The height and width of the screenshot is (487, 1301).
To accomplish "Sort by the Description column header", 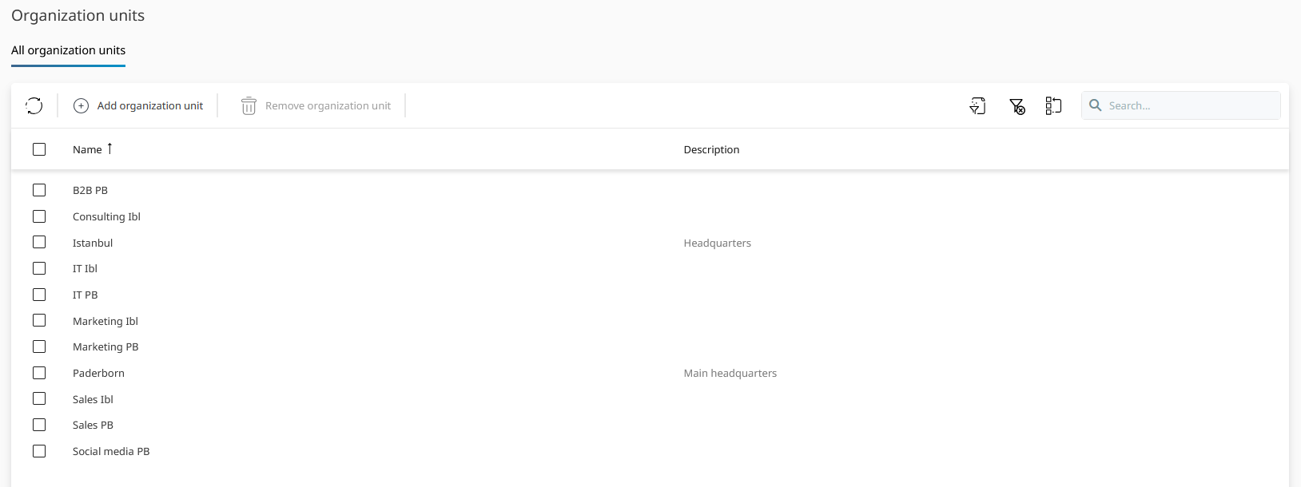I will pos(711,149).
